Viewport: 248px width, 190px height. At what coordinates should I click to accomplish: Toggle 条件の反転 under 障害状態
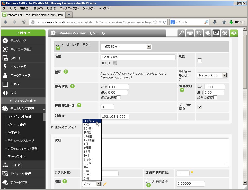[x=215, y=97]
